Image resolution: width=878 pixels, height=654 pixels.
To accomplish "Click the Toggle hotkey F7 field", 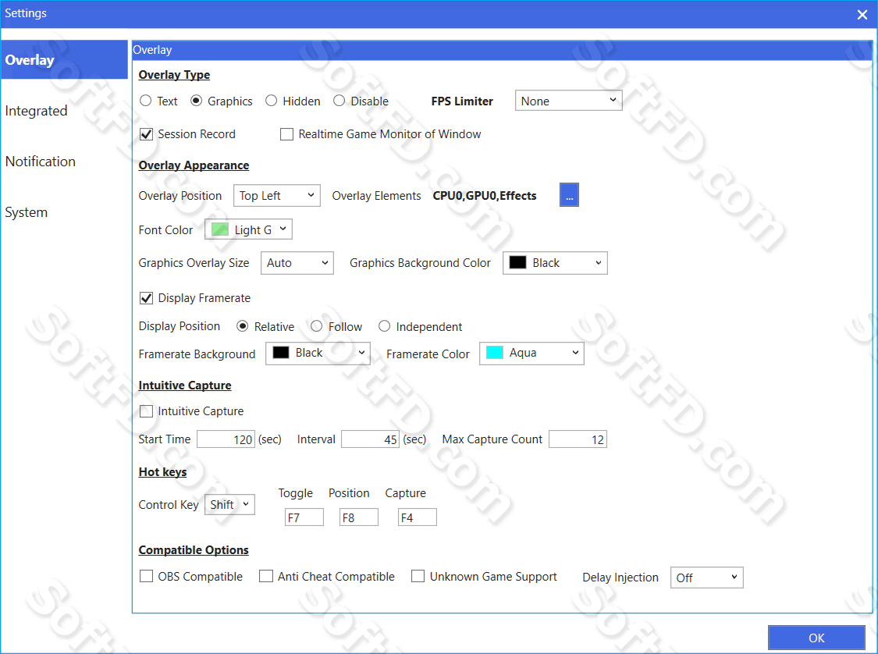I will pyautogui.click(x=304, y=517).
